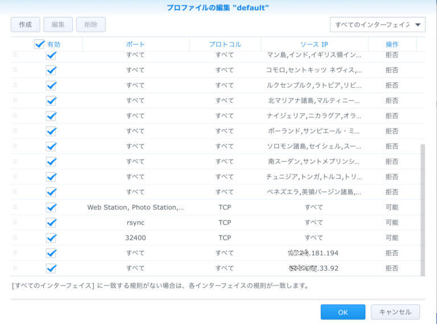Viewport: 437px width, 324px height.
Task: Sort by the ポート column header
Action: [x=135, y=44]
